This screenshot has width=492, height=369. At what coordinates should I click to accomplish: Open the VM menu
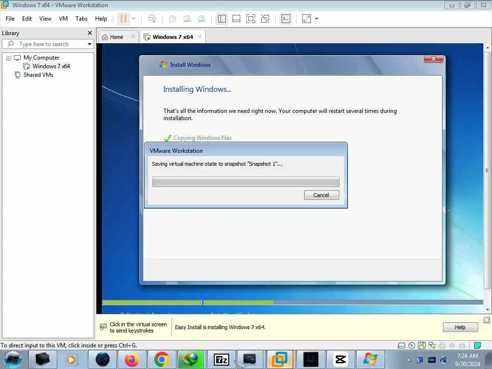[x=63, y=19]
